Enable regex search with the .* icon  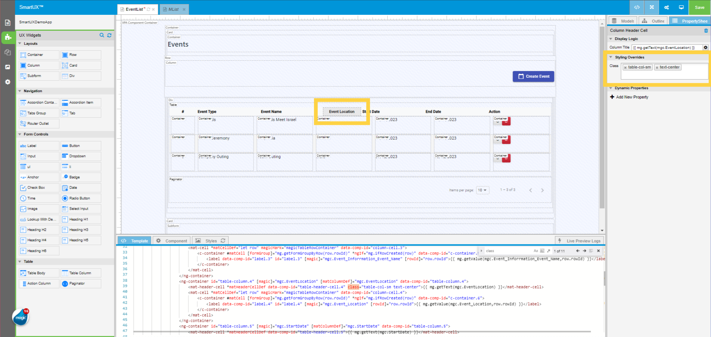coord(548,251)
